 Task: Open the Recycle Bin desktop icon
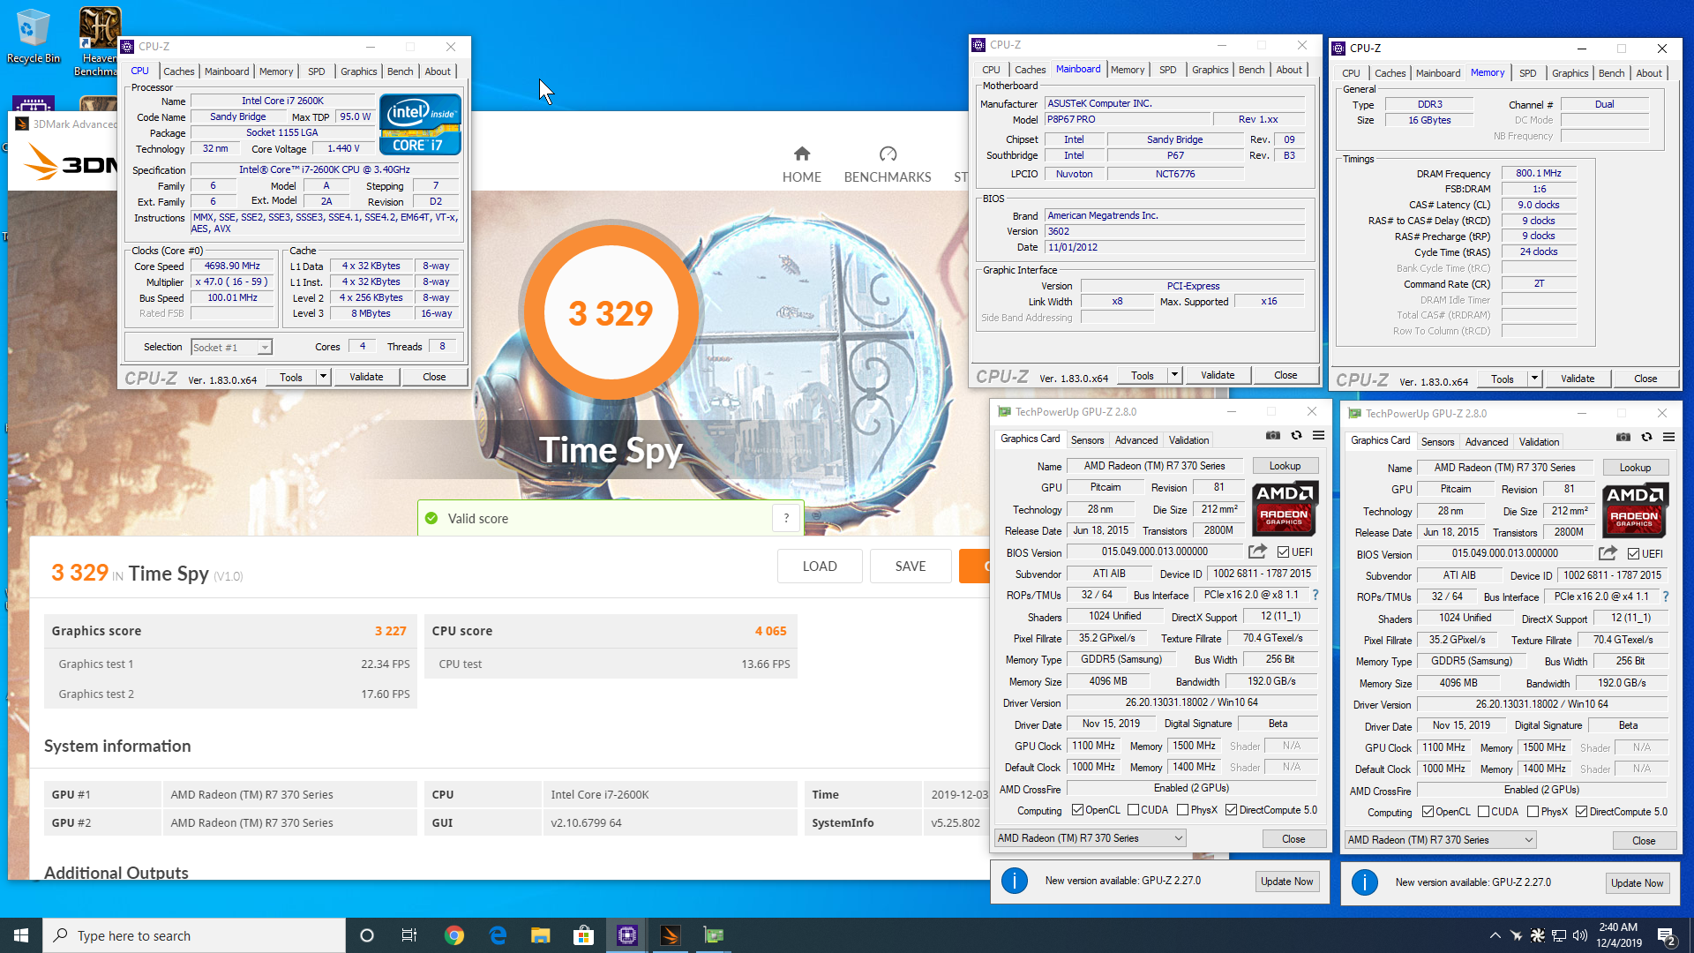pyautogui.click(x=33, y=37)
